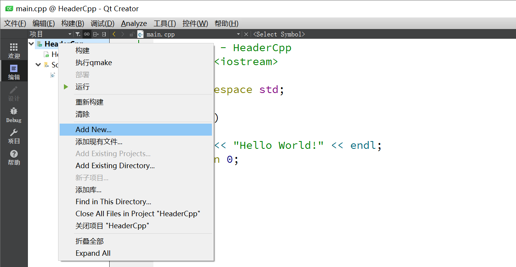The height and width of the screenshot is (267, 516).
Task: Select Close All Files in Project "HeaderCpp"
Action: [x=136, y=214]
